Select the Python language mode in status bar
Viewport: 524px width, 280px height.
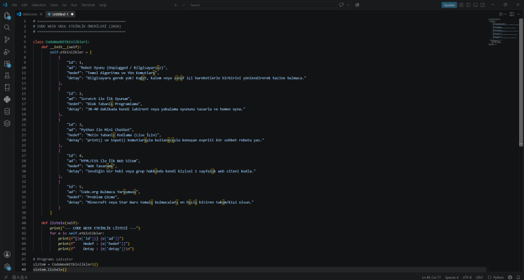click(x=496, y=277)
